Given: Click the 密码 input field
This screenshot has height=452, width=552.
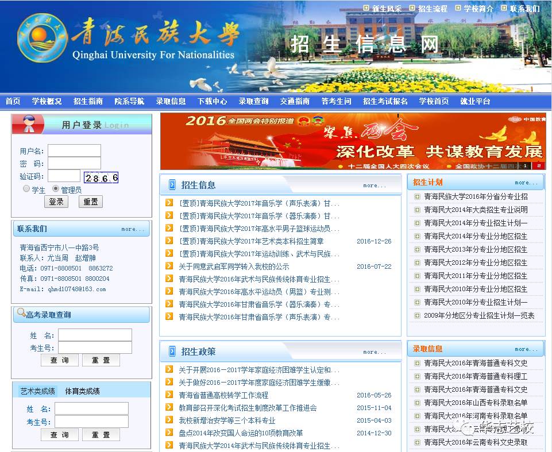Looking at the screenshot, I should click(74, 163).
